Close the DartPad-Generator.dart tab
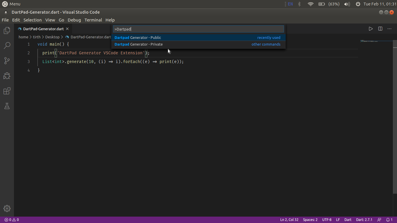The width and height of the screenshot is (397, 223). tap(67, 29)
